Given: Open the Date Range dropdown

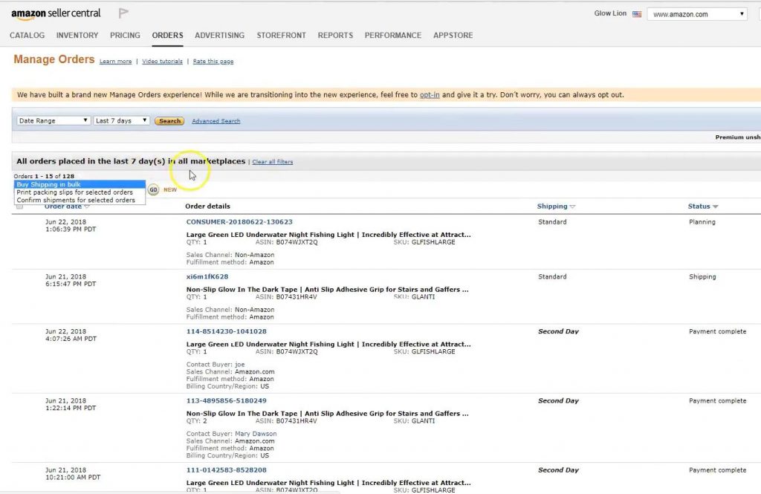Looking at the screenshot, I should point(54,120).
